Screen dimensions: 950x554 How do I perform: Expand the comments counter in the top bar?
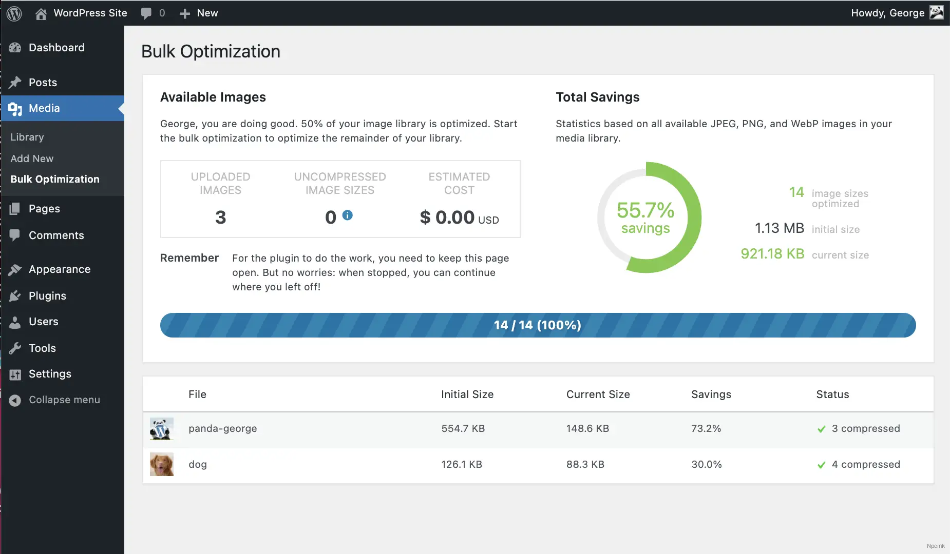(x=153, y=13)
